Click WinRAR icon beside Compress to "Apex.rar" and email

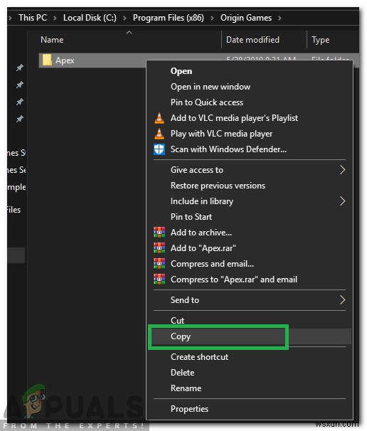159,280
